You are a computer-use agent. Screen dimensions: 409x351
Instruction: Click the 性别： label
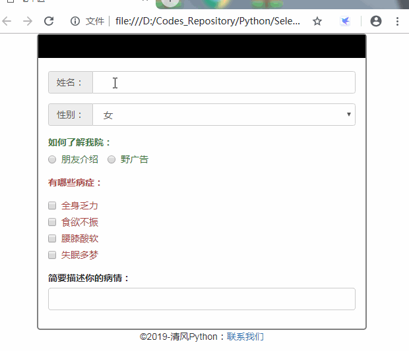(69, 115)
